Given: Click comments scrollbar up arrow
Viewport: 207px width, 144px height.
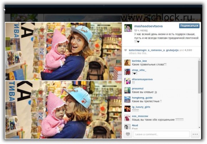Looking at the screenshot, I should (x=200, y=59).
